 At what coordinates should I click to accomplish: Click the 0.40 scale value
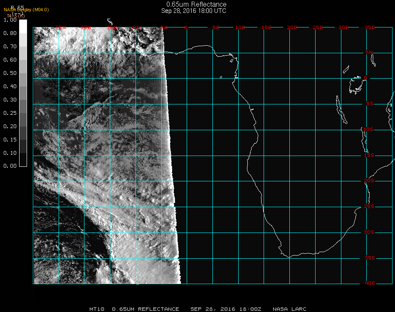tap(10, 87)
